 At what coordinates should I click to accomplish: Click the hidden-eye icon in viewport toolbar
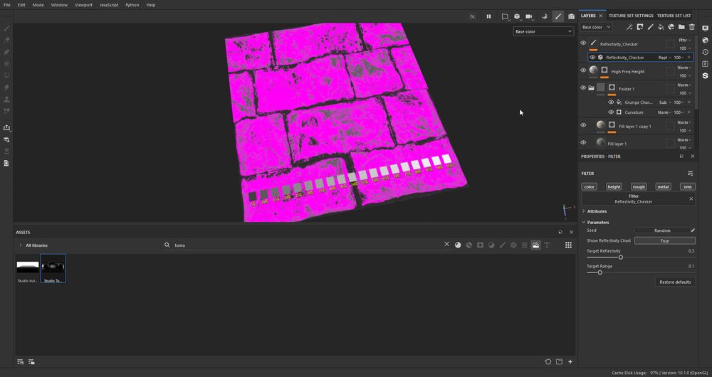pos(472,16)
